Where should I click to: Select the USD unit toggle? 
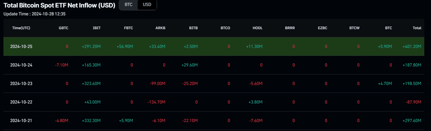click(x=147, y=5)
